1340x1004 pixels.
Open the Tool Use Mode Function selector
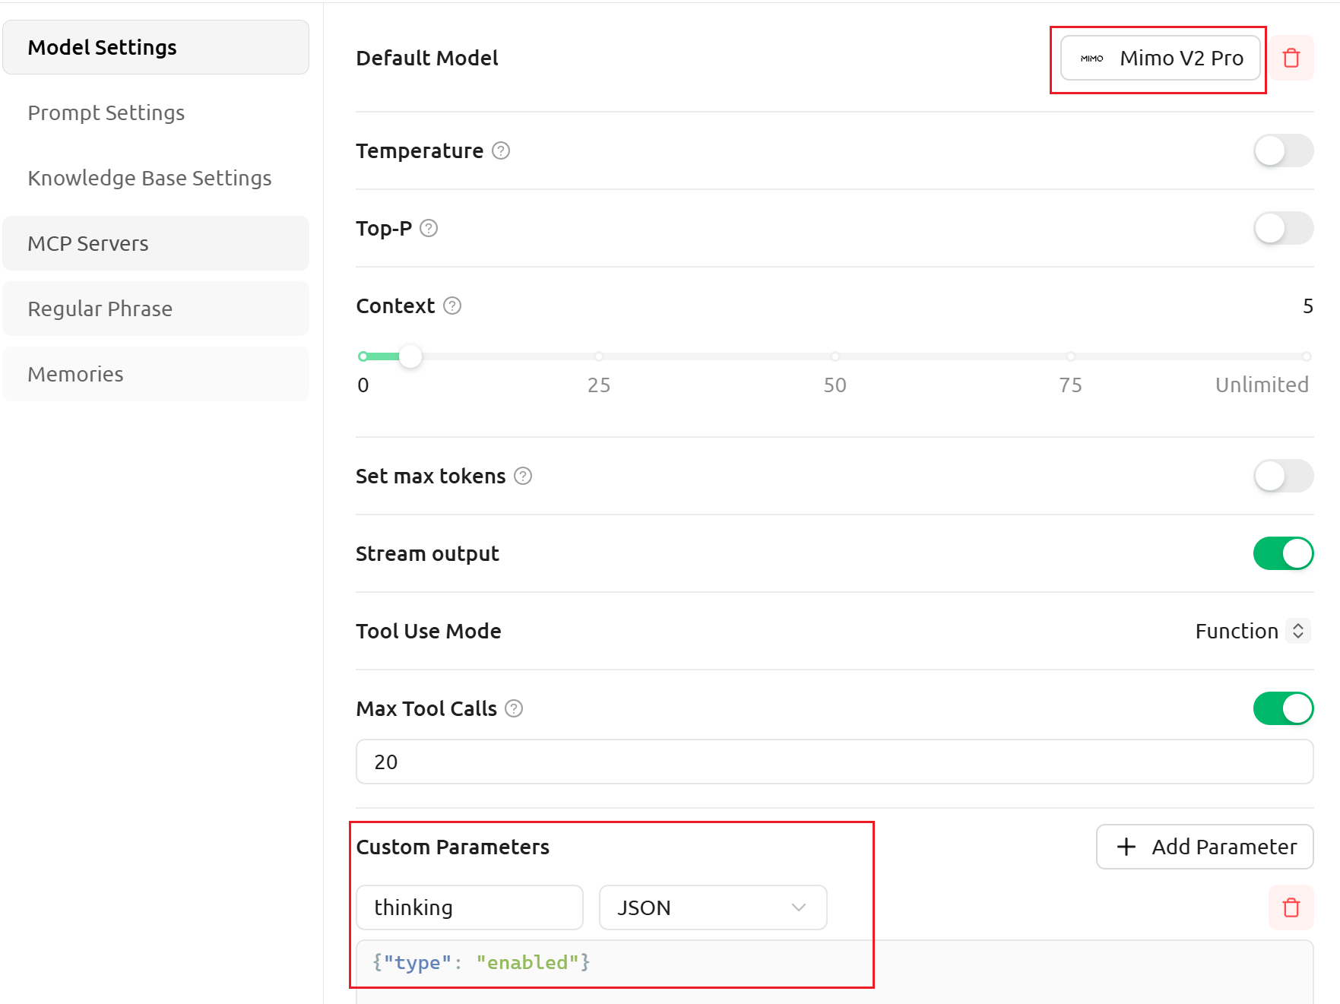pos(1252,631)
